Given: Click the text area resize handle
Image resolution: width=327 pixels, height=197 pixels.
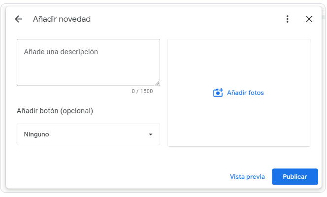Looking at the screenshot, I should (x=157, y=83).
